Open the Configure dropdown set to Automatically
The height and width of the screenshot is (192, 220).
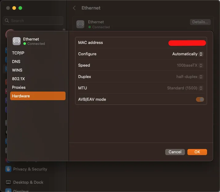pos(188,54)
